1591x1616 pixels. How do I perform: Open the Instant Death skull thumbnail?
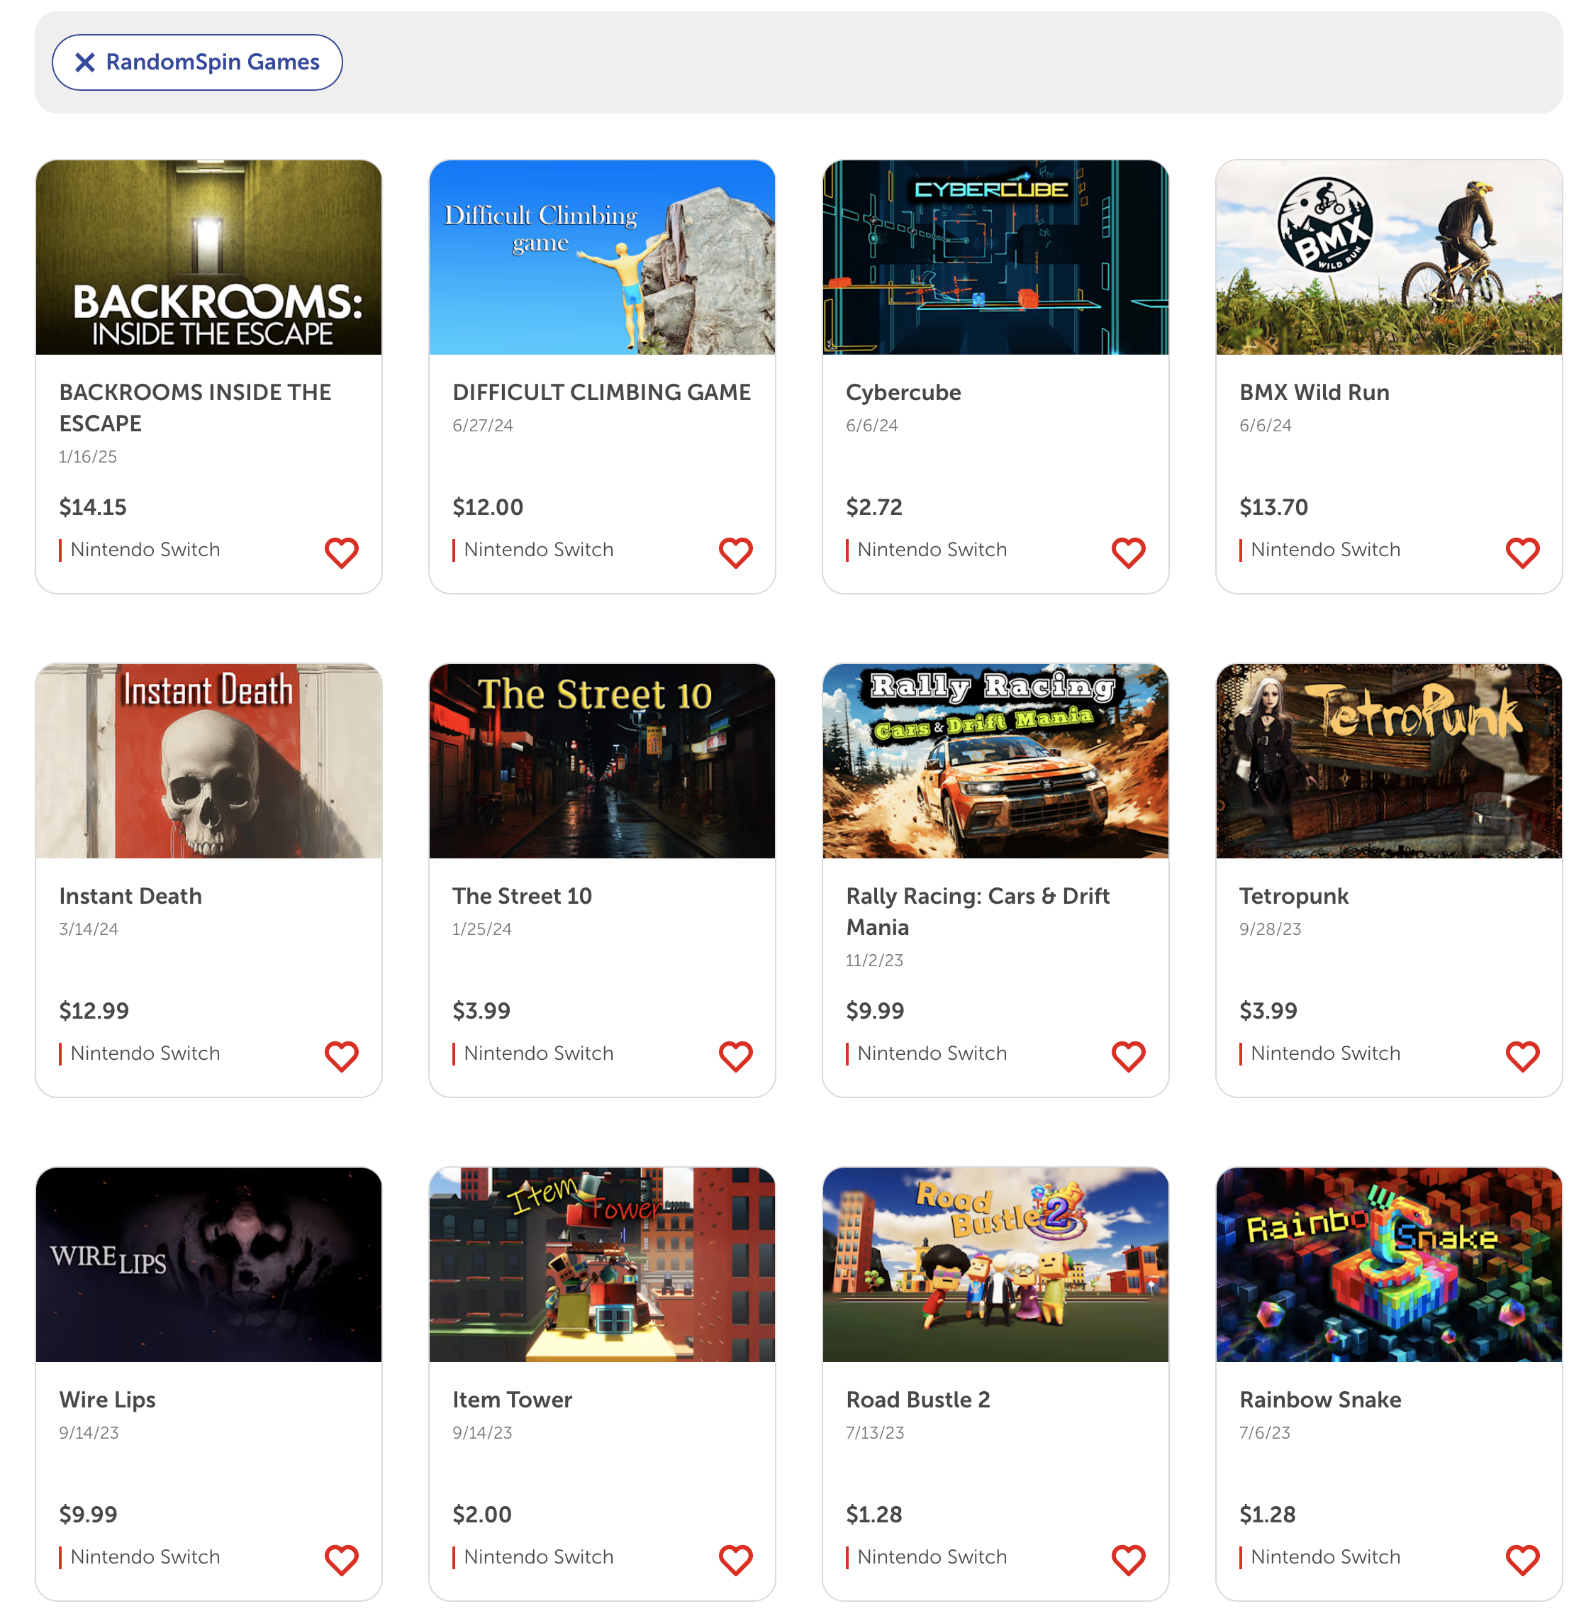click(209, 760)
